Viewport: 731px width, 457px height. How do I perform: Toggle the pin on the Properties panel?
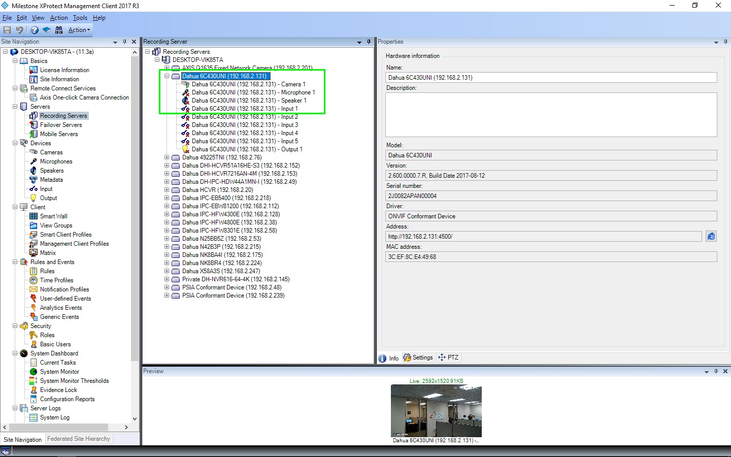pyautogui.click(x=726, y=42)
